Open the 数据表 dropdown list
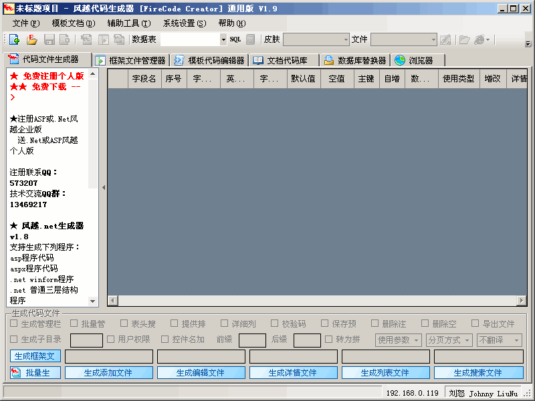This screenshot has width=535, height=401. pyautogui.click(x=223, y=39)
